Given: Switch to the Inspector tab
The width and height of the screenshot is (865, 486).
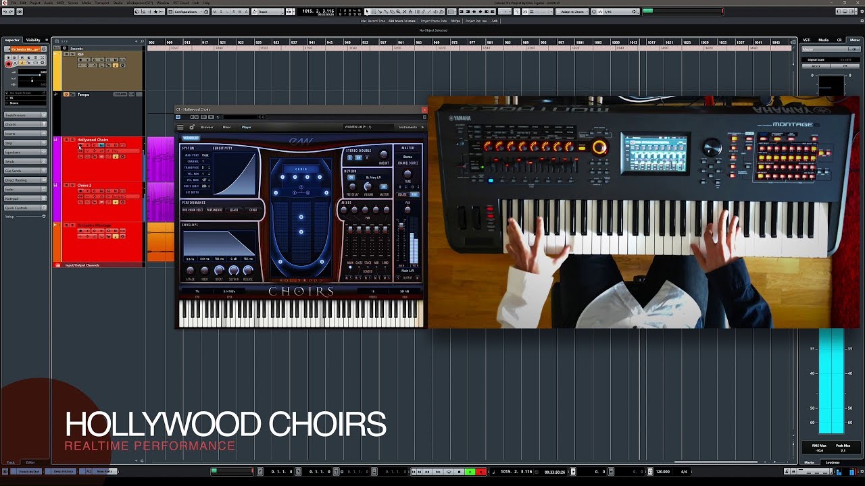Looking at the screenshot, I should 12,40.
